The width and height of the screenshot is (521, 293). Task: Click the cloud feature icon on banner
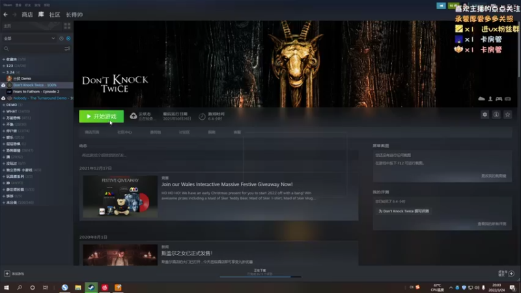coord(481,99)
